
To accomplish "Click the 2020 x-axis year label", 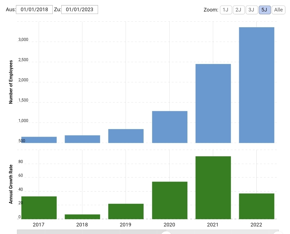I will [x=169, y=224].
